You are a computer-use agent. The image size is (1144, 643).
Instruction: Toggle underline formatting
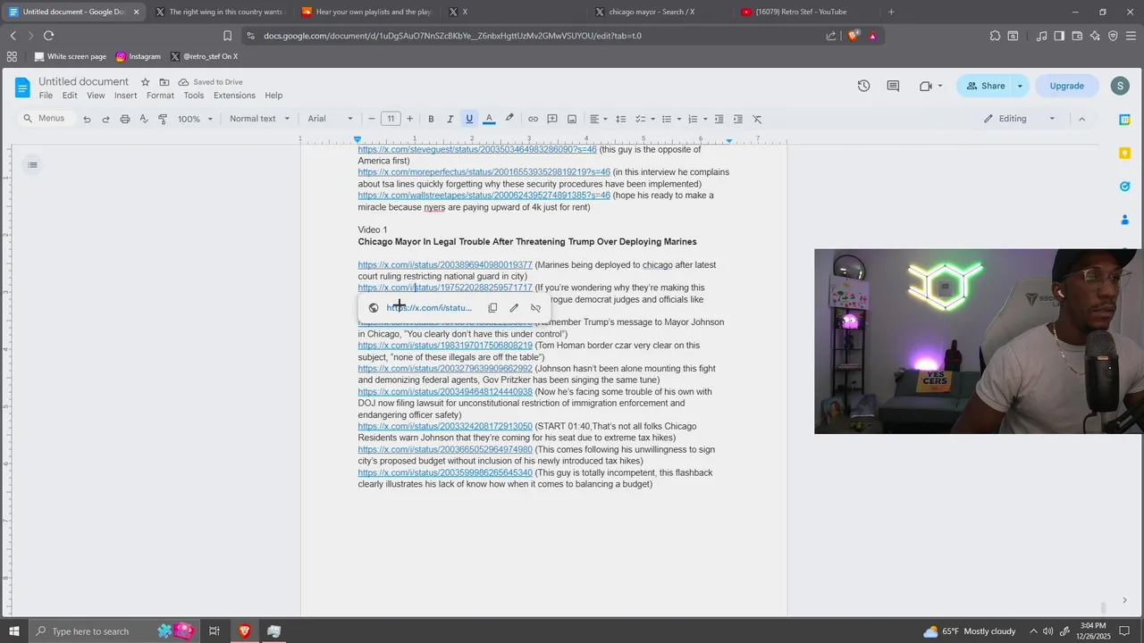click(469, 119)
